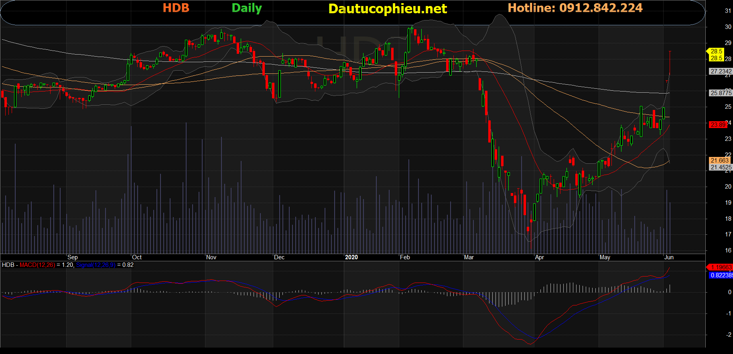Click the Hotline phone number text
This screenshot has height=354, width=733.
[x=575, y=8]
